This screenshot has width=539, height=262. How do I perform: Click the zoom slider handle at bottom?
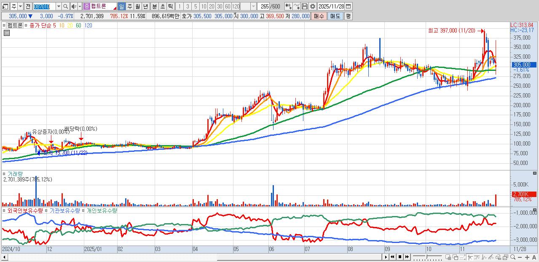(427, 257)
